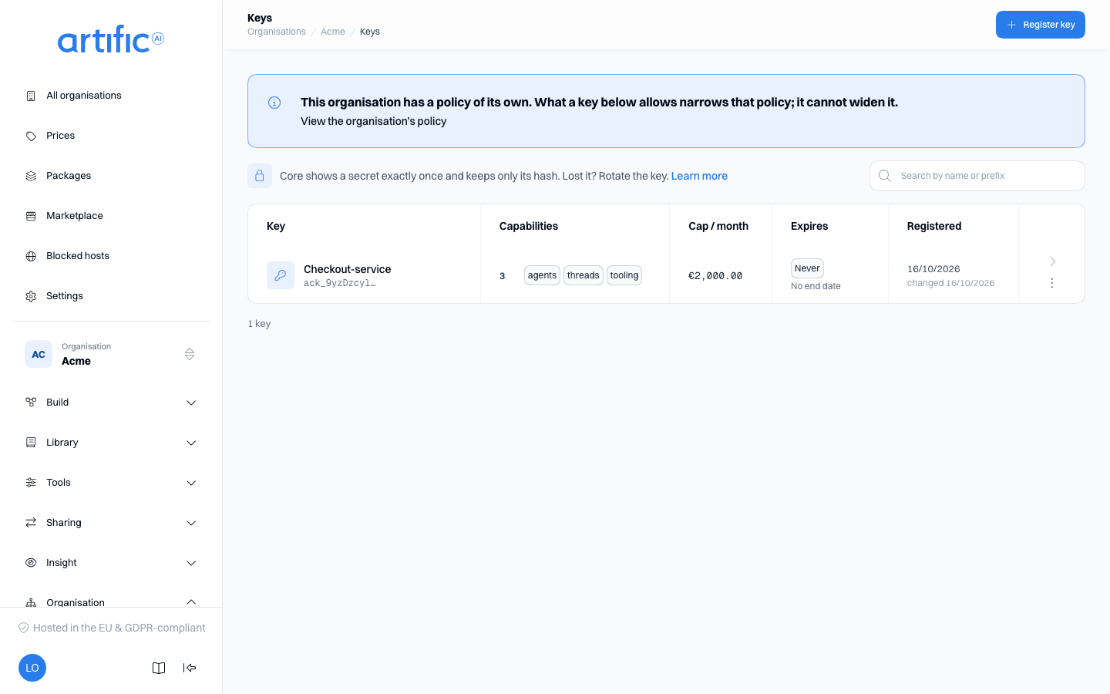Click the Settings gear icon
This screenshot has height=694, width=1110.
[x=31, y=296]
